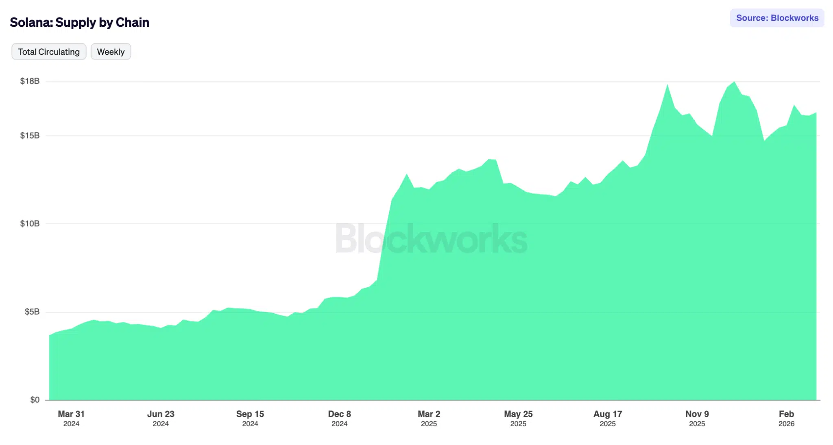The width and height of the screenshot is (833, 445).
Task: Click the $10B y-axis label
Action: tap(30, 223)
